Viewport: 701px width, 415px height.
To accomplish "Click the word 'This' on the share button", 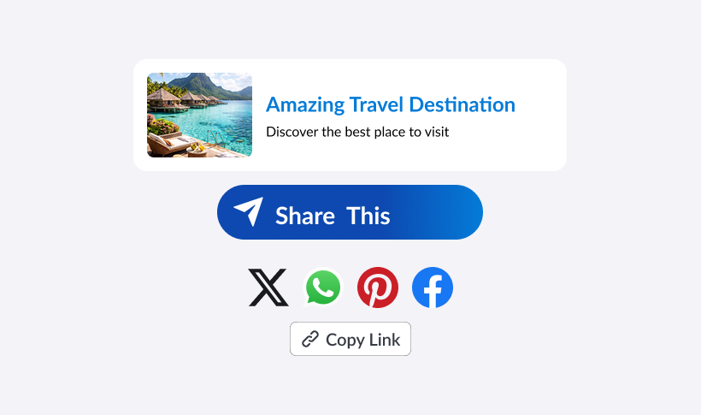I will click(x=368, y=216).
